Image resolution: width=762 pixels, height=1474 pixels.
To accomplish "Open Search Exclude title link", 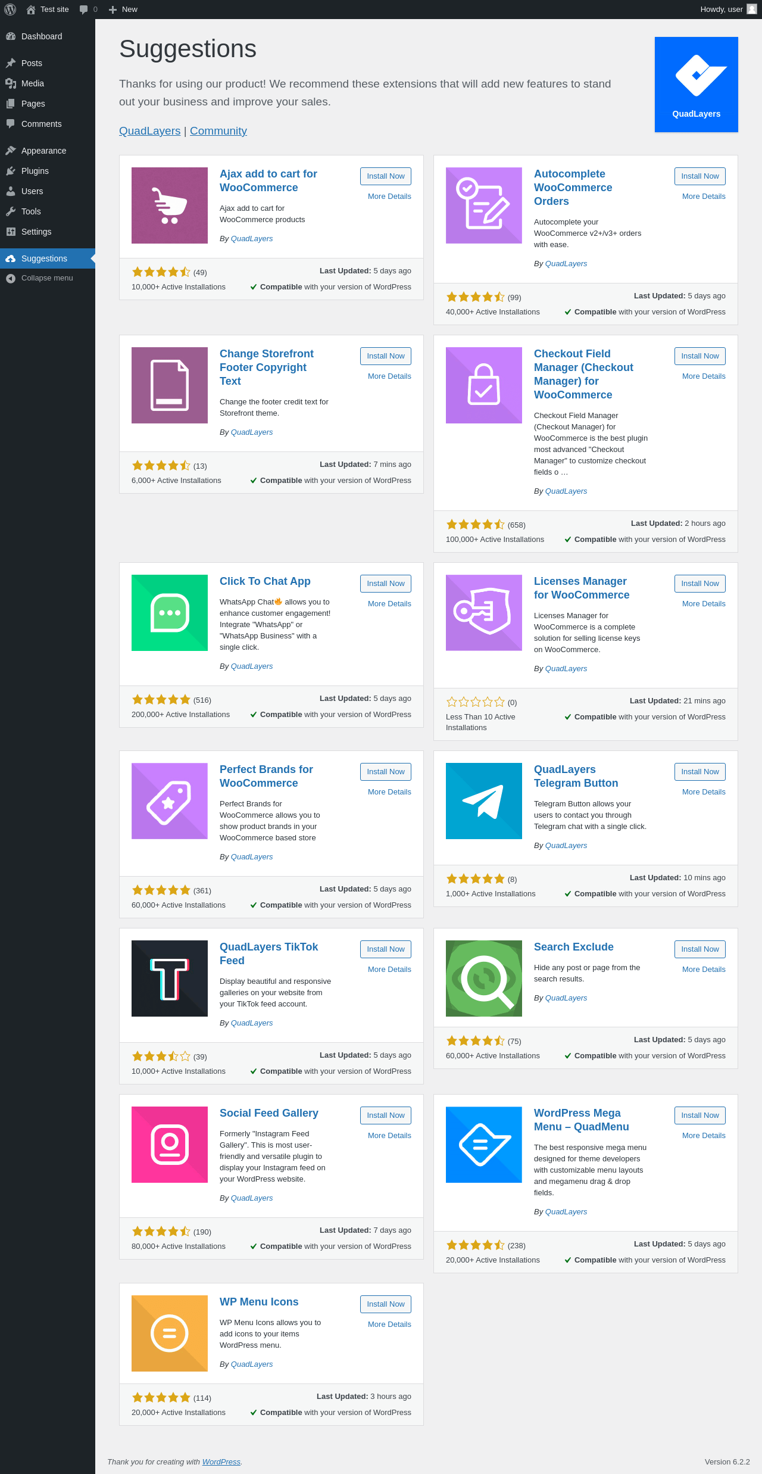I will click(x=573, y=947).
